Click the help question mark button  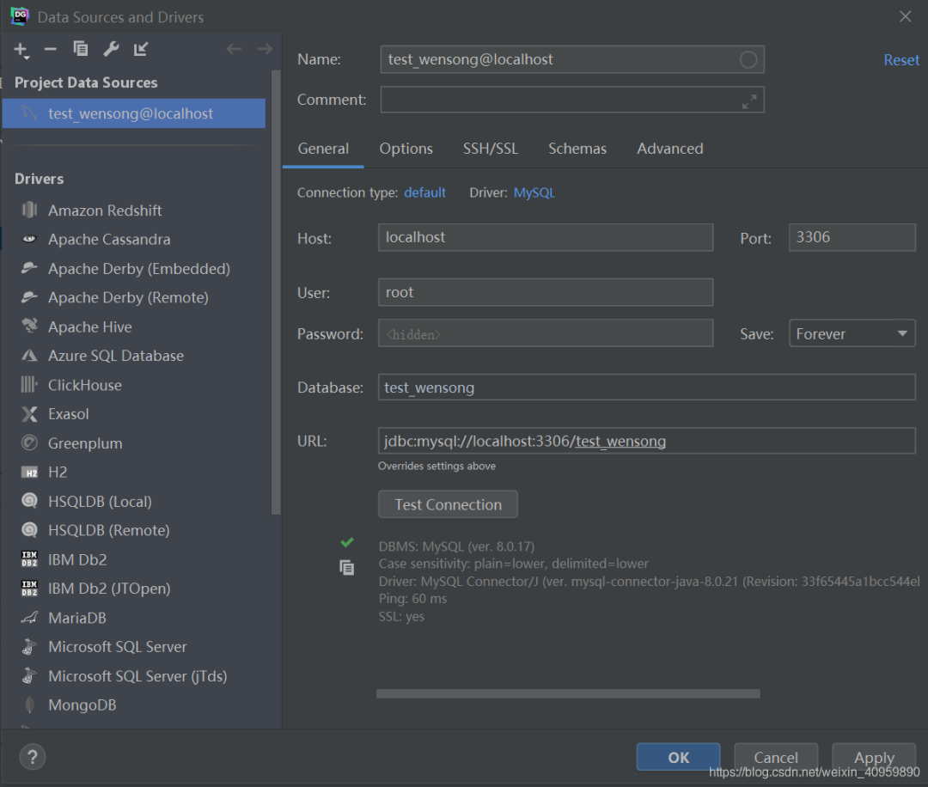(x=32, y=757)
